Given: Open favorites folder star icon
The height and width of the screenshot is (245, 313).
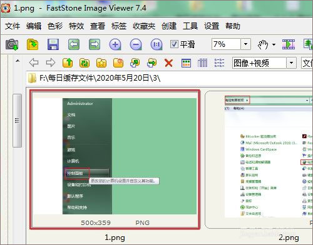Looking at the screenshot, I should click(101, 62).
